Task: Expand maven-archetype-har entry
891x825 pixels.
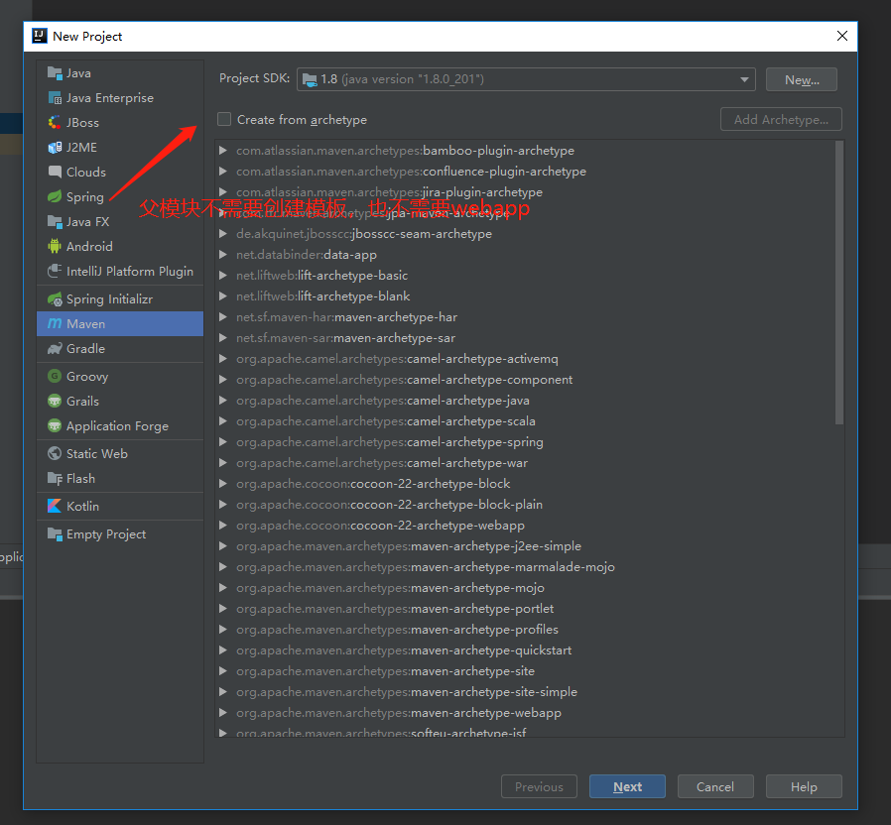Action: coord(223,317)
